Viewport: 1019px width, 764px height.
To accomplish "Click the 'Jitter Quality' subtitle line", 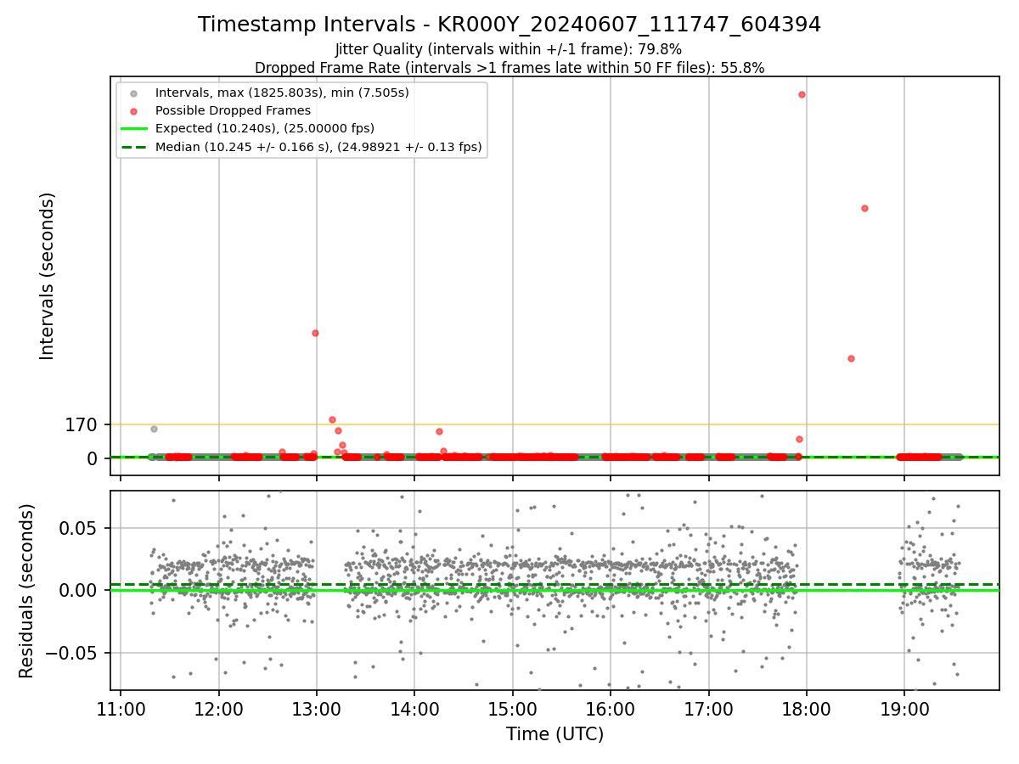I will pos(509,50).
